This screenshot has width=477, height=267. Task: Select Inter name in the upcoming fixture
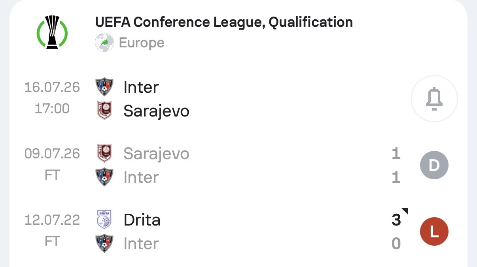click(141, 87)
